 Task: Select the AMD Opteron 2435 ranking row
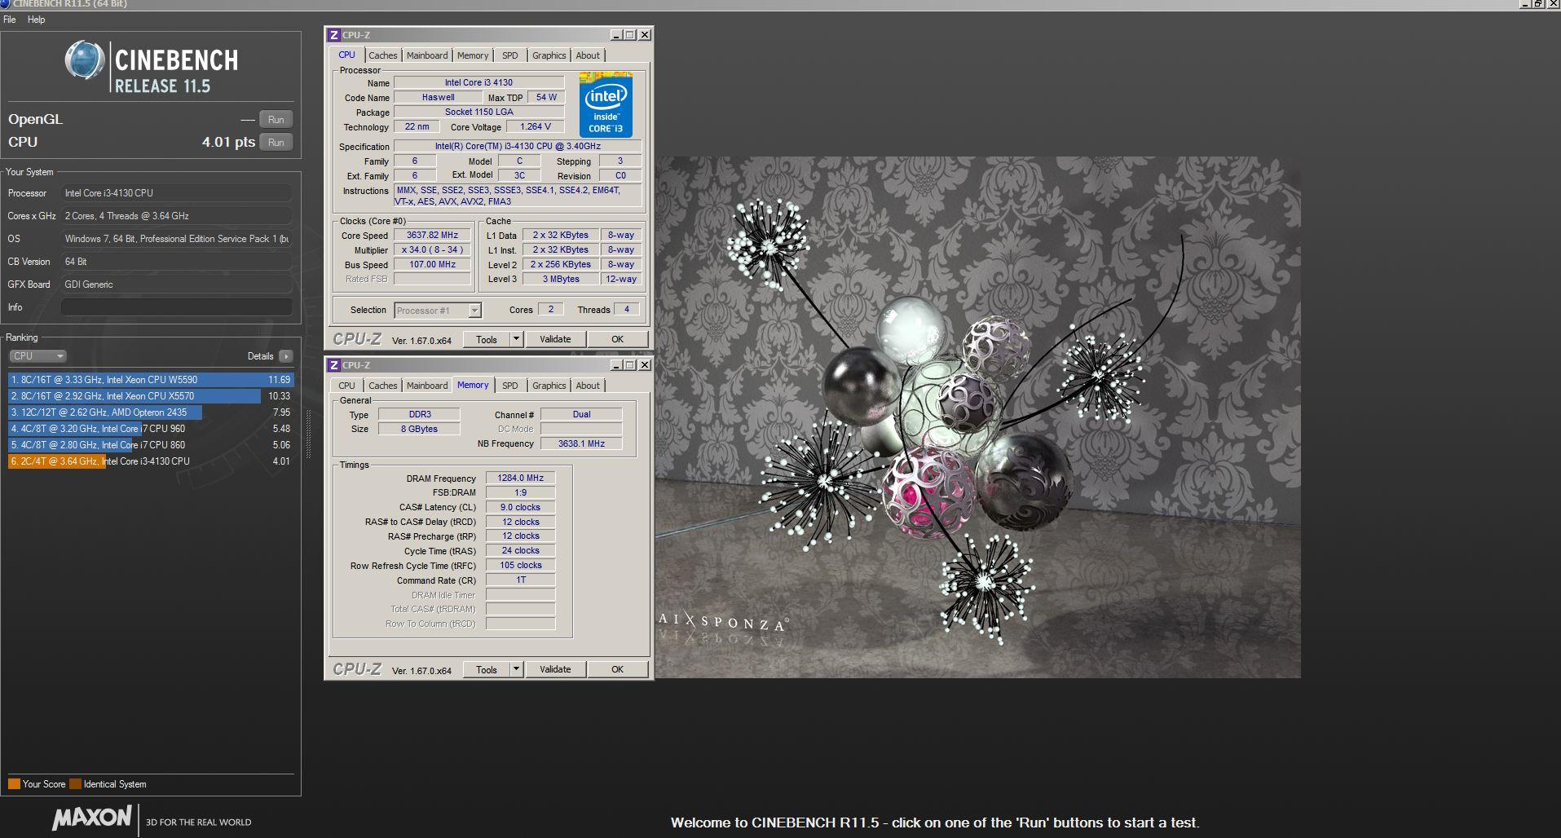pos(151,412)
